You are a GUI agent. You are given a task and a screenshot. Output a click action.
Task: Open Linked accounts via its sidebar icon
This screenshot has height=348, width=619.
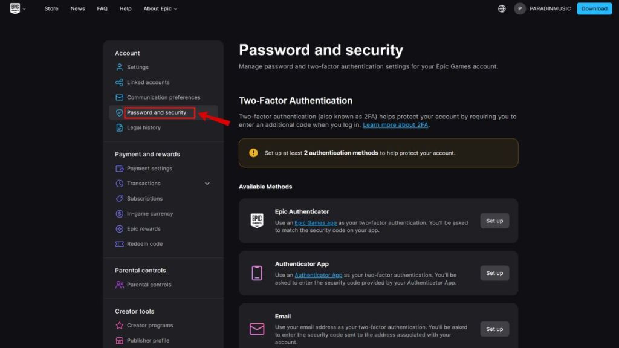click(118, 82)
